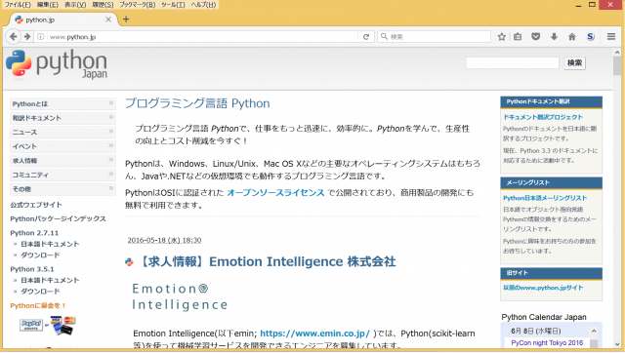625x353 pixels.
Task: Open 日本語ドキュメント under Python 3.5.1
Action: (x=50, y=280)
